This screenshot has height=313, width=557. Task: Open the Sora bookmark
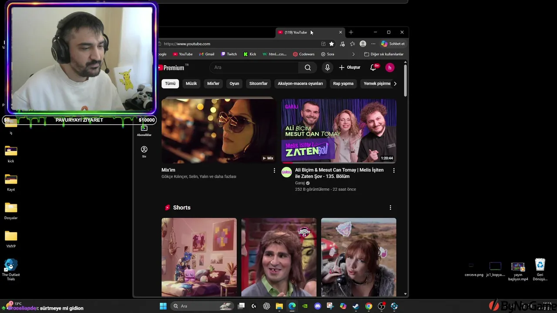[x=328, y=54]
